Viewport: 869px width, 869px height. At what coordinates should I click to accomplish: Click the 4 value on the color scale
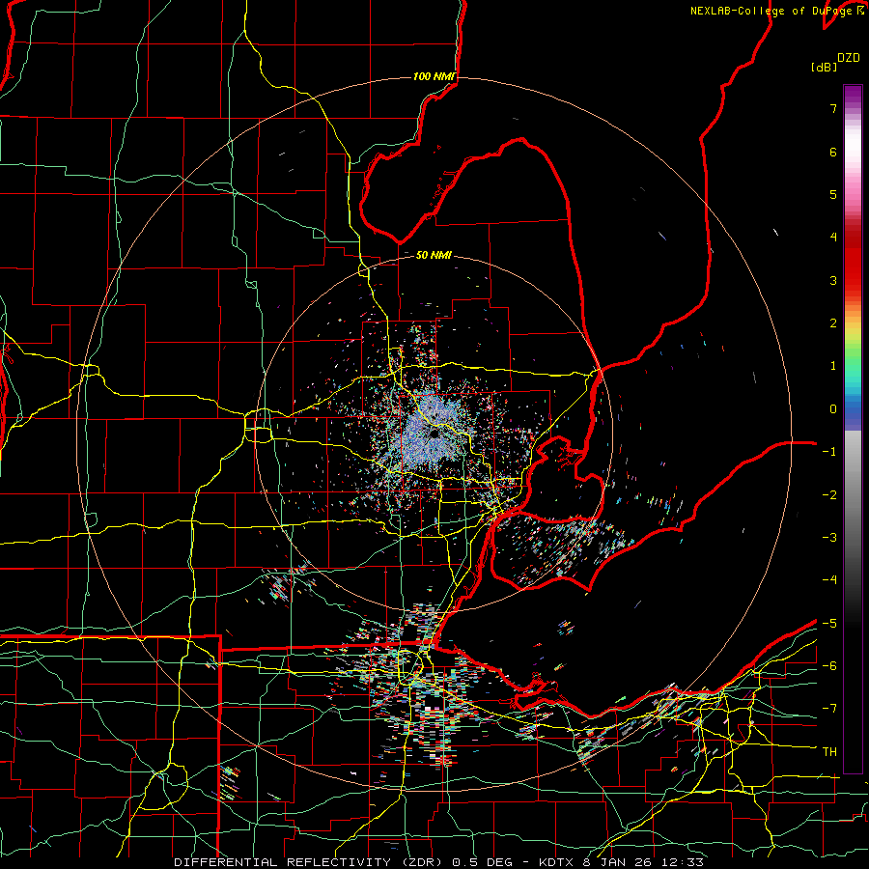pyautogui.click(x=833, y=238)
